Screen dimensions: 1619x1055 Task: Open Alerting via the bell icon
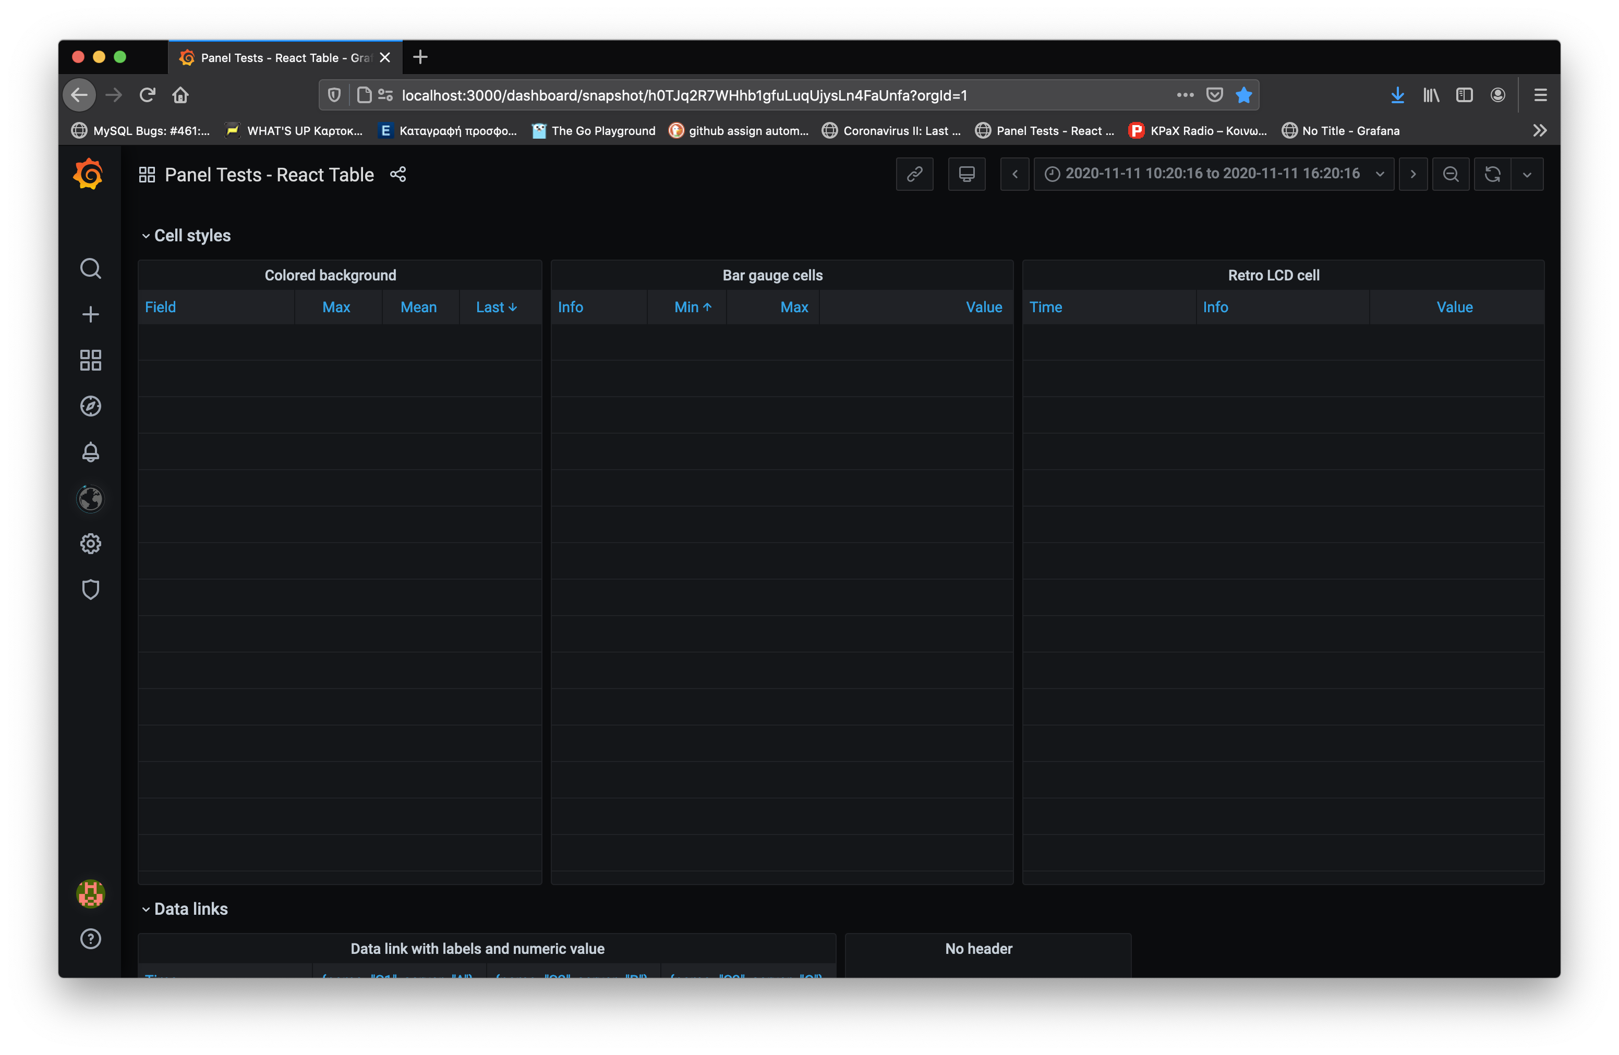(x=90, y=451)
